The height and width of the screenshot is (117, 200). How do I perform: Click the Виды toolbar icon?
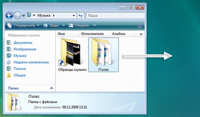[45, 25]
